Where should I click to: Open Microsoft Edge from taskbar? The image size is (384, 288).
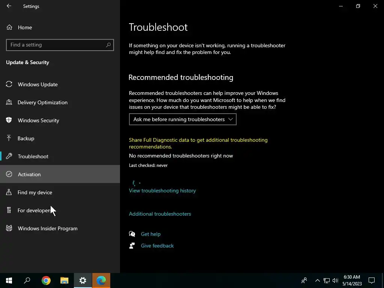pyautogui.click(x=101, y=280)
